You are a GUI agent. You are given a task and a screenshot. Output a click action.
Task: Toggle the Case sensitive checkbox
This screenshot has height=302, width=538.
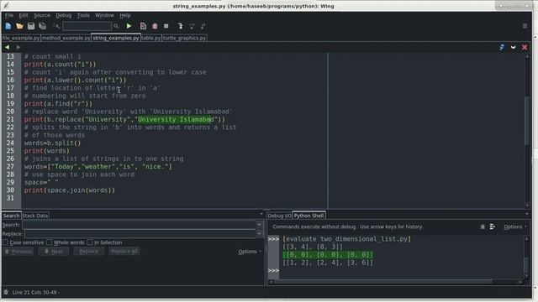(x=6, y=242)
